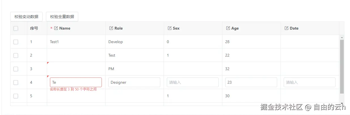Click the Age input showing 23

tap(251, 82)
